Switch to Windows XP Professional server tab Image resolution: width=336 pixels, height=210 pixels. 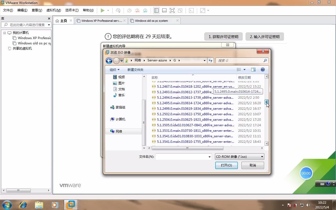[101, 21]
